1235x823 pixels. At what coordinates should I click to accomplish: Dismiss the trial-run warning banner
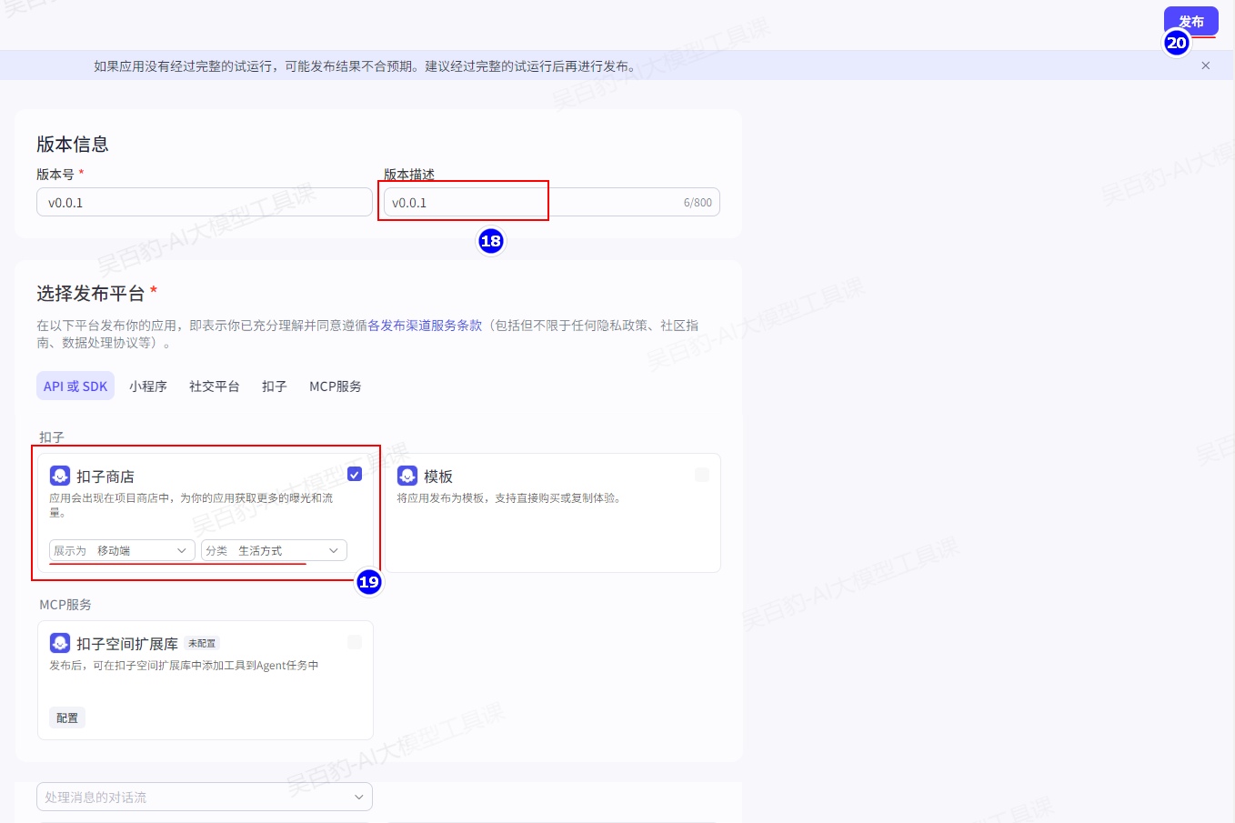pyautogui.click(x=1205, y=65)
